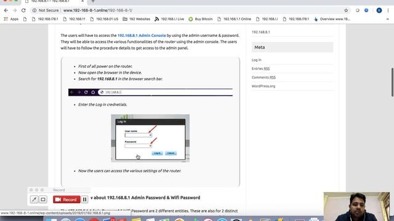Click 'Enter the Log in crednetials' text

tap(103, 105)
